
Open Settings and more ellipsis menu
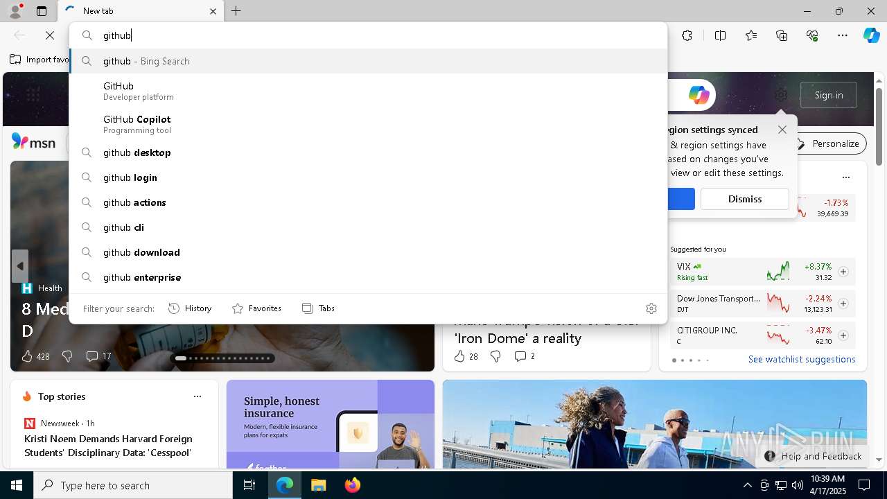(843, 35)
